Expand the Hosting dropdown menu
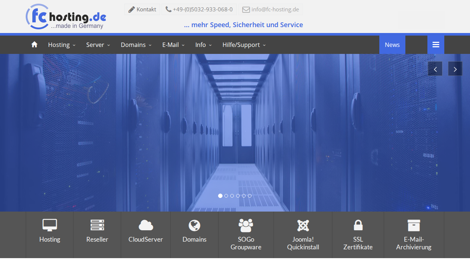This screenshot has width=470, height=264. (62, 45)
